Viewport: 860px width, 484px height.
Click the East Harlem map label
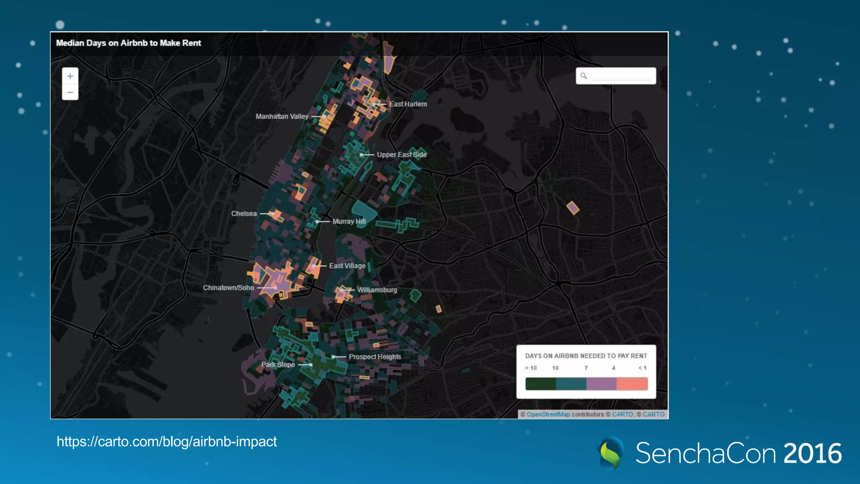click(x=408, y=104)
